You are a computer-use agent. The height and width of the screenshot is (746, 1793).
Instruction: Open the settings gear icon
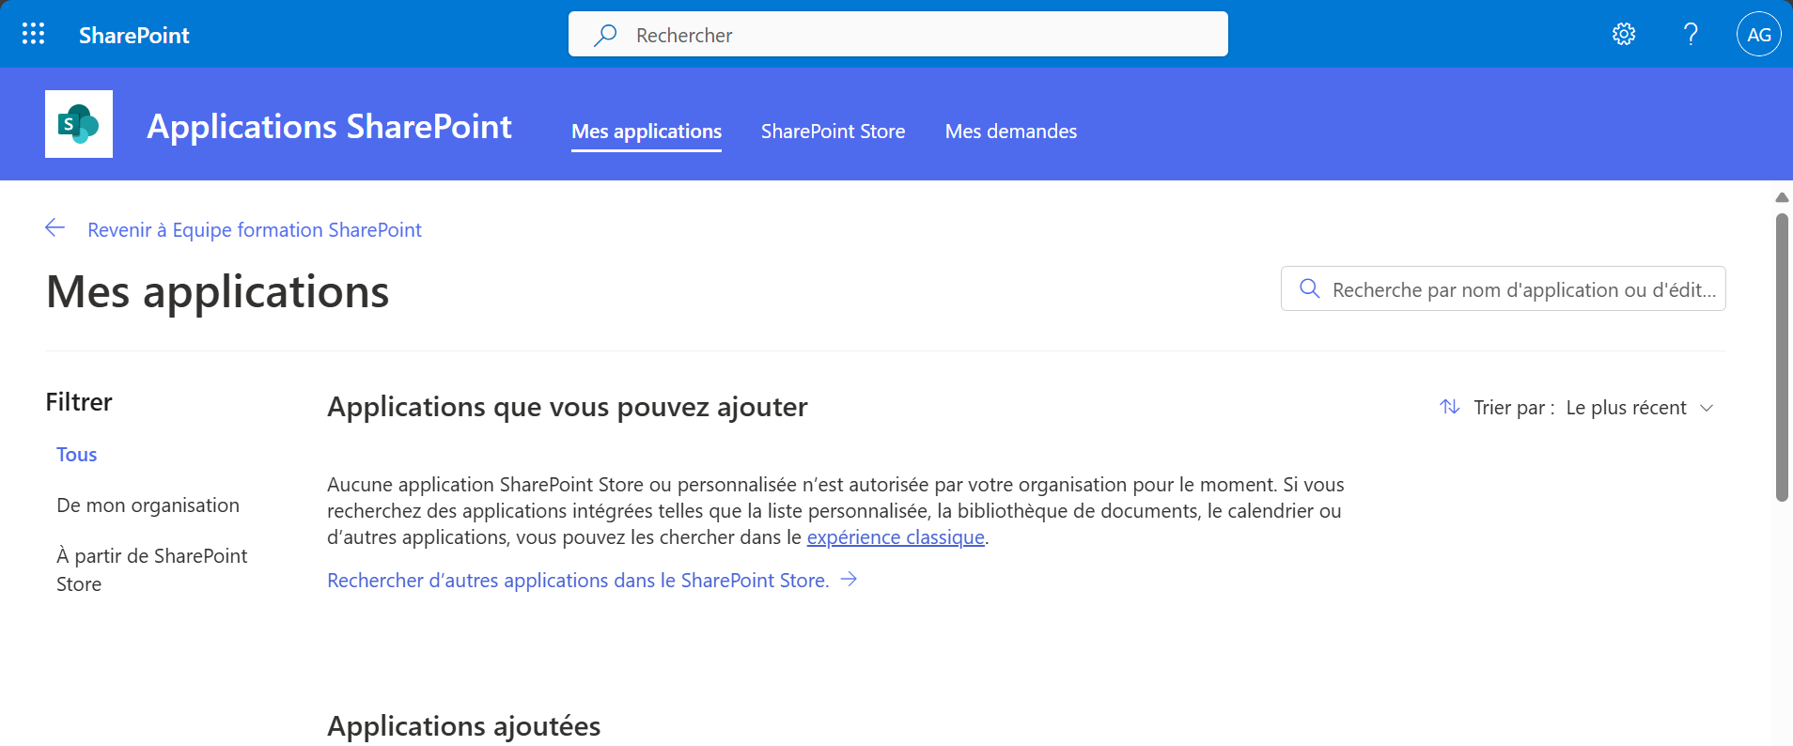coord(1624,35)
